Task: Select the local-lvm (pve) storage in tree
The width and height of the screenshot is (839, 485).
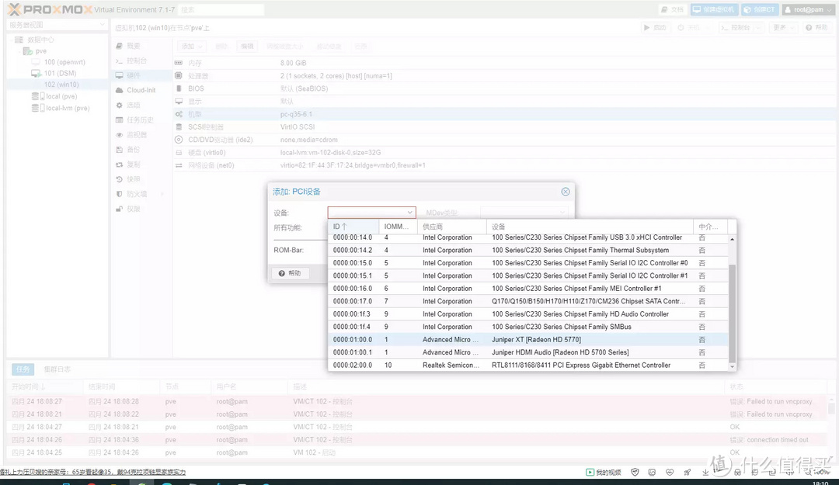Action: (x=68, y=108)
